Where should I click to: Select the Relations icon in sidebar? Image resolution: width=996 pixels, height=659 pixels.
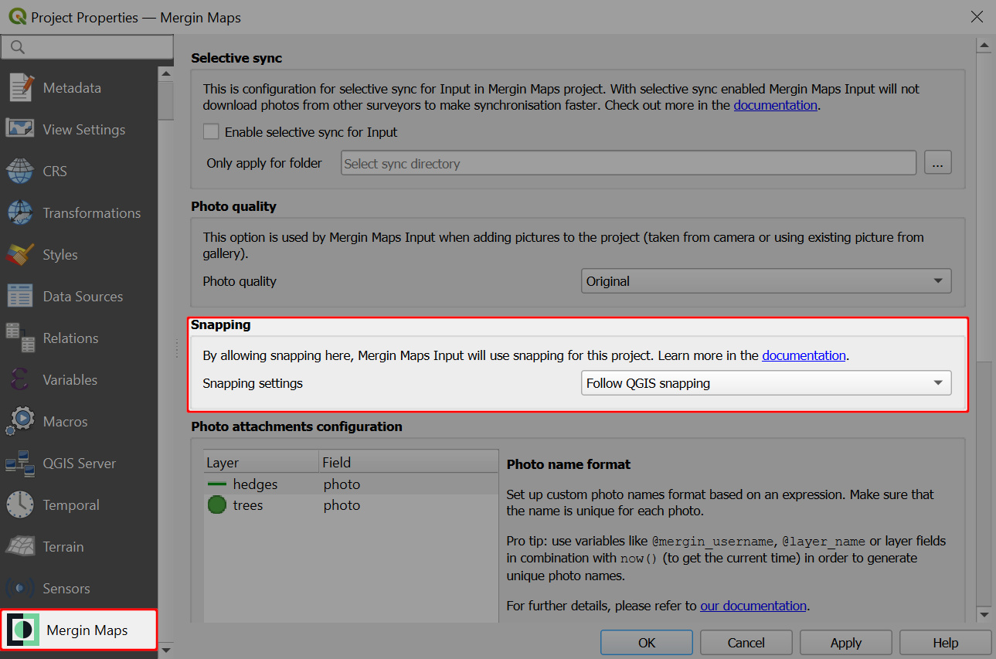[21, 338]
